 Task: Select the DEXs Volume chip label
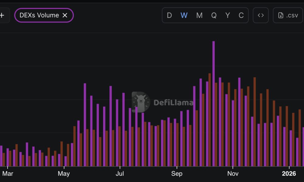(x=39, y=15)
